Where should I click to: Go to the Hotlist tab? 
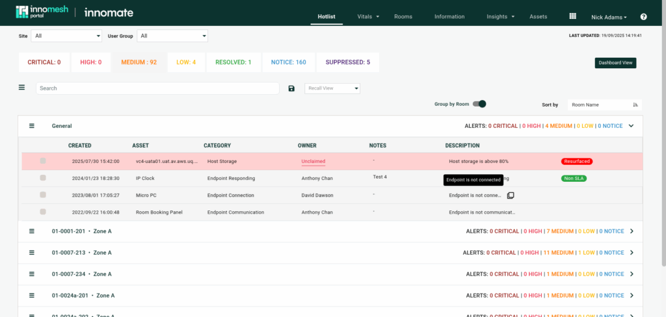(x=326, y=16)
